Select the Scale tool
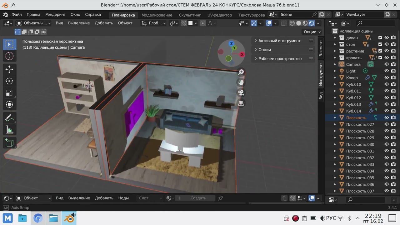 9,93
